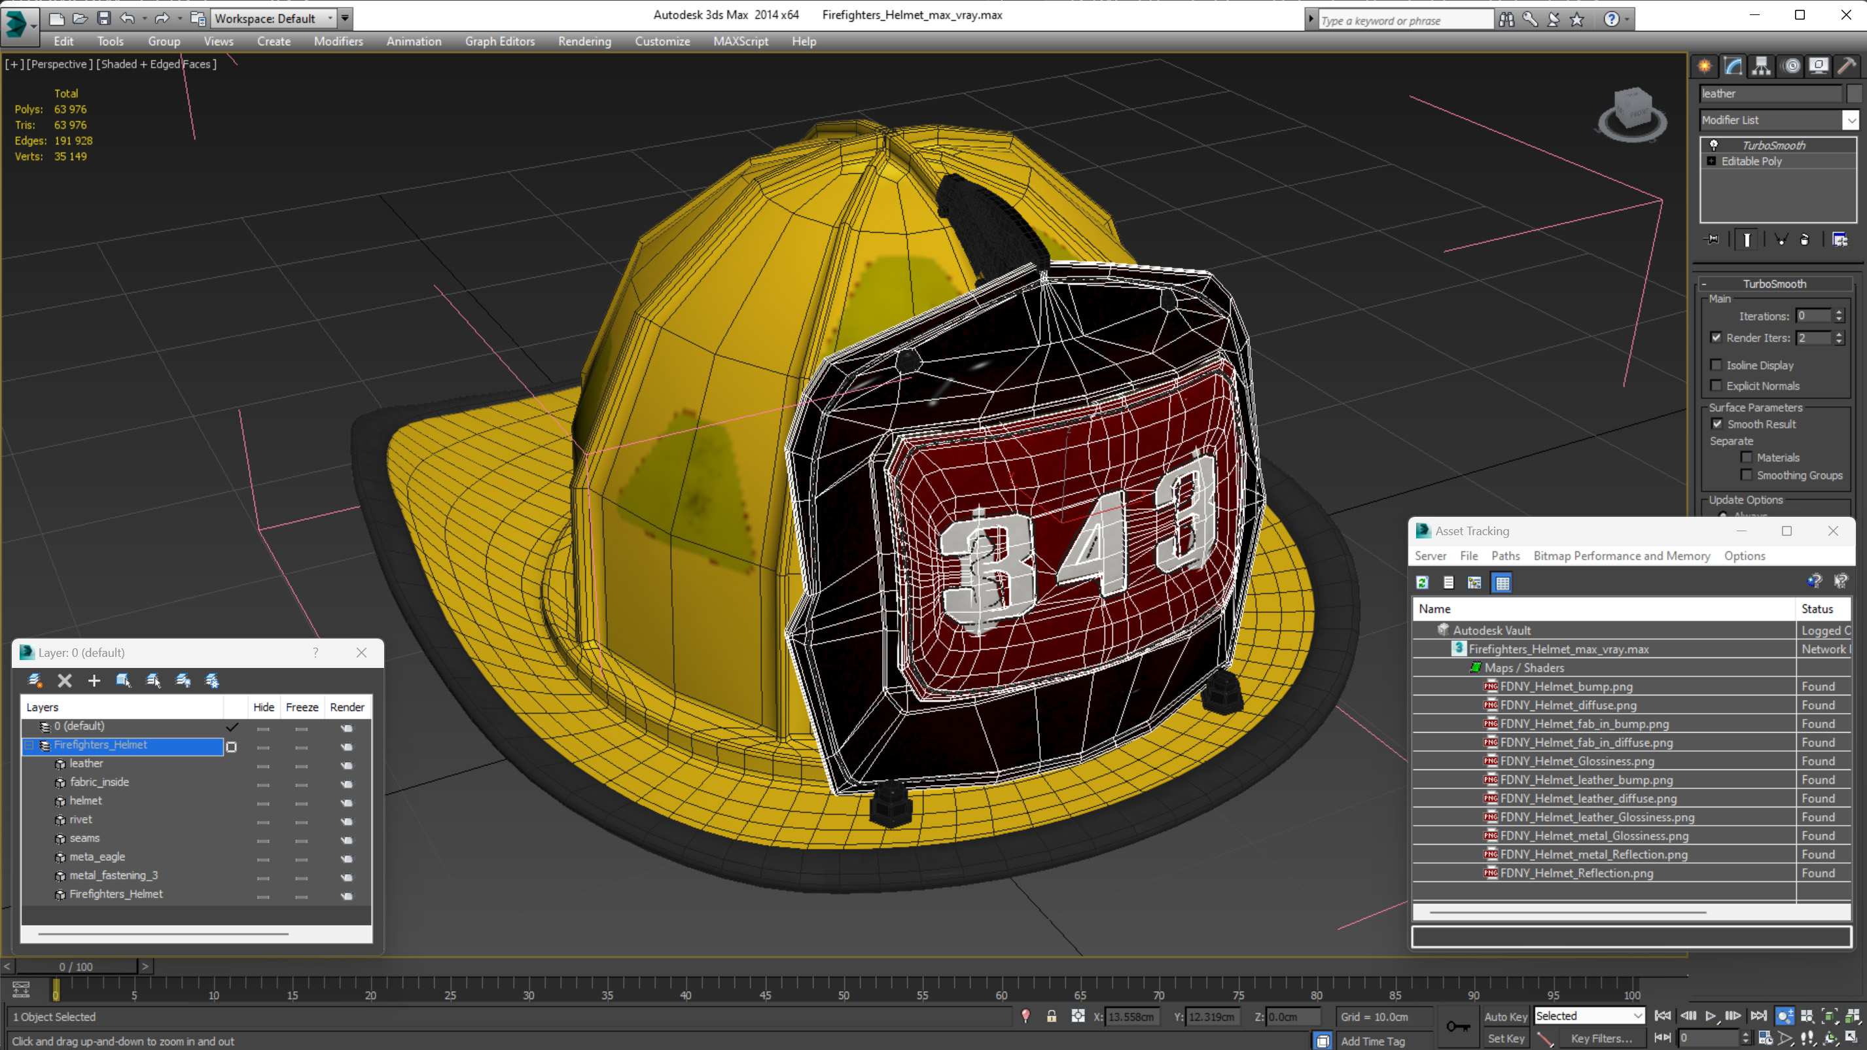Open the Motion command panel tab
This screenshot has width=1867, height=1050.
click(1792, 66)
